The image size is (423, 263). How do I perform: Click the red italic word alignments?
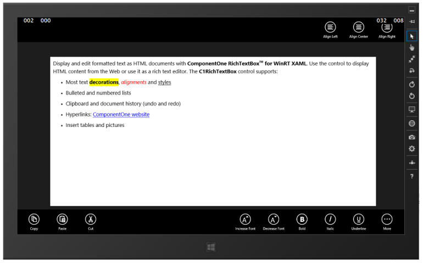pos(133,82)
